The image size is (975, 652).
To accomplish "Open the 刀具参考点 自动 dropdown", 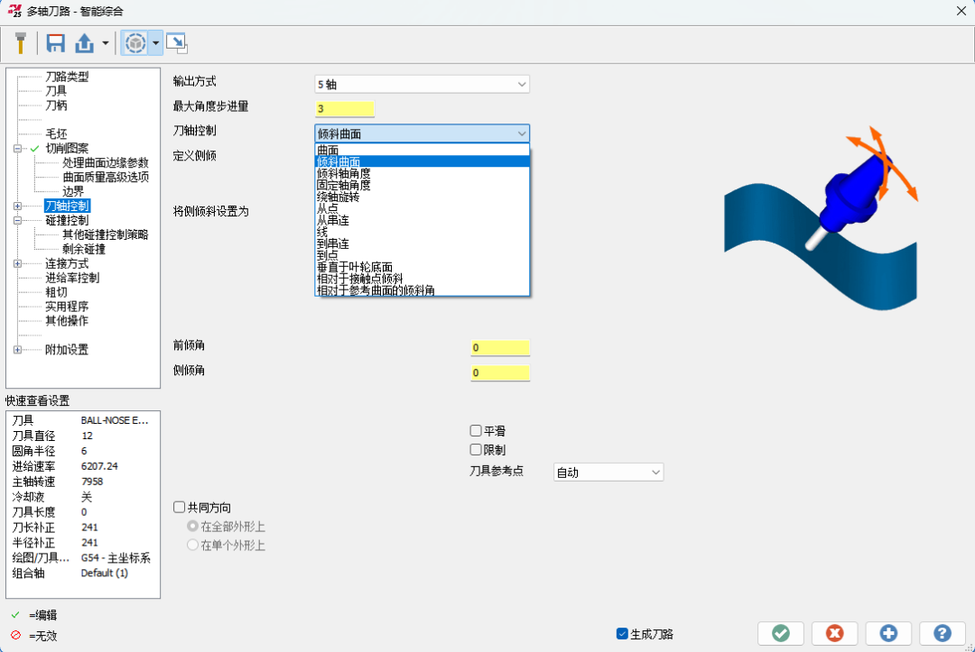I will point(608,473).
